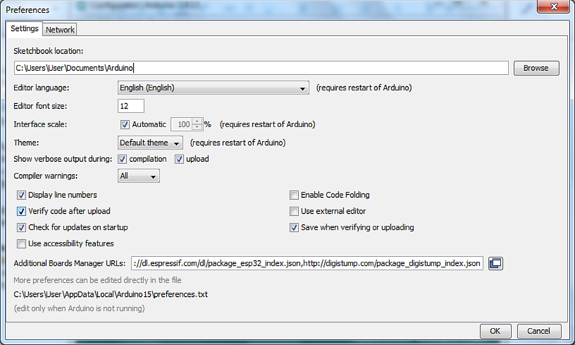Click Browse to choose sketchbook location
Viewport: 575px width, 345px height.
(x=536, y=67)
